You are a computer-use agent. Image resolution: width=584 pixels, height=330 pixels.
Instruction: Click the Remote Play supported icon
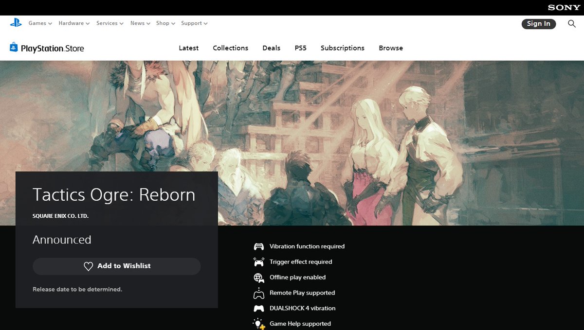259,293
